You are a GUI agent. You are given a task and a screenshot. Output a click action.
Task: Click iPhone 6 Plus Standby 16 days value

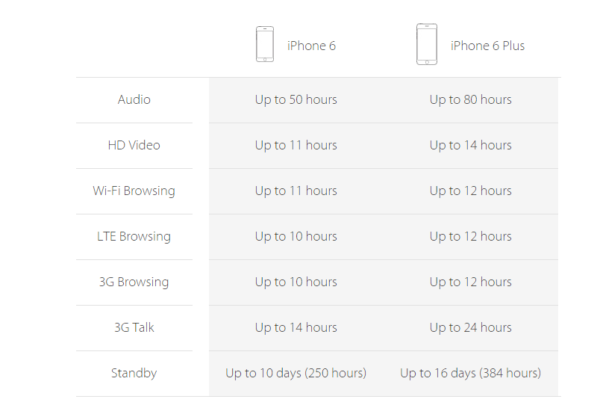(471, 373)
